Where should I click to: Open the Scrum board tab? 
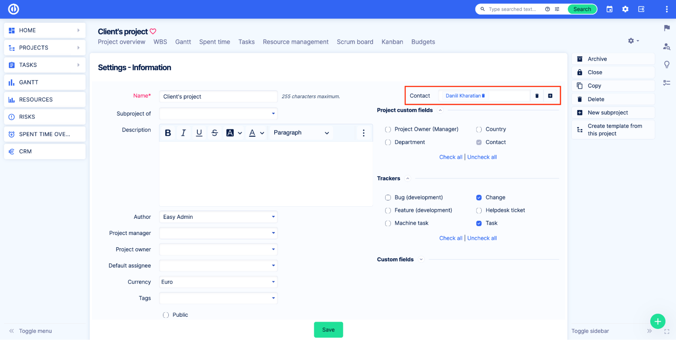[x=355, y=42]
